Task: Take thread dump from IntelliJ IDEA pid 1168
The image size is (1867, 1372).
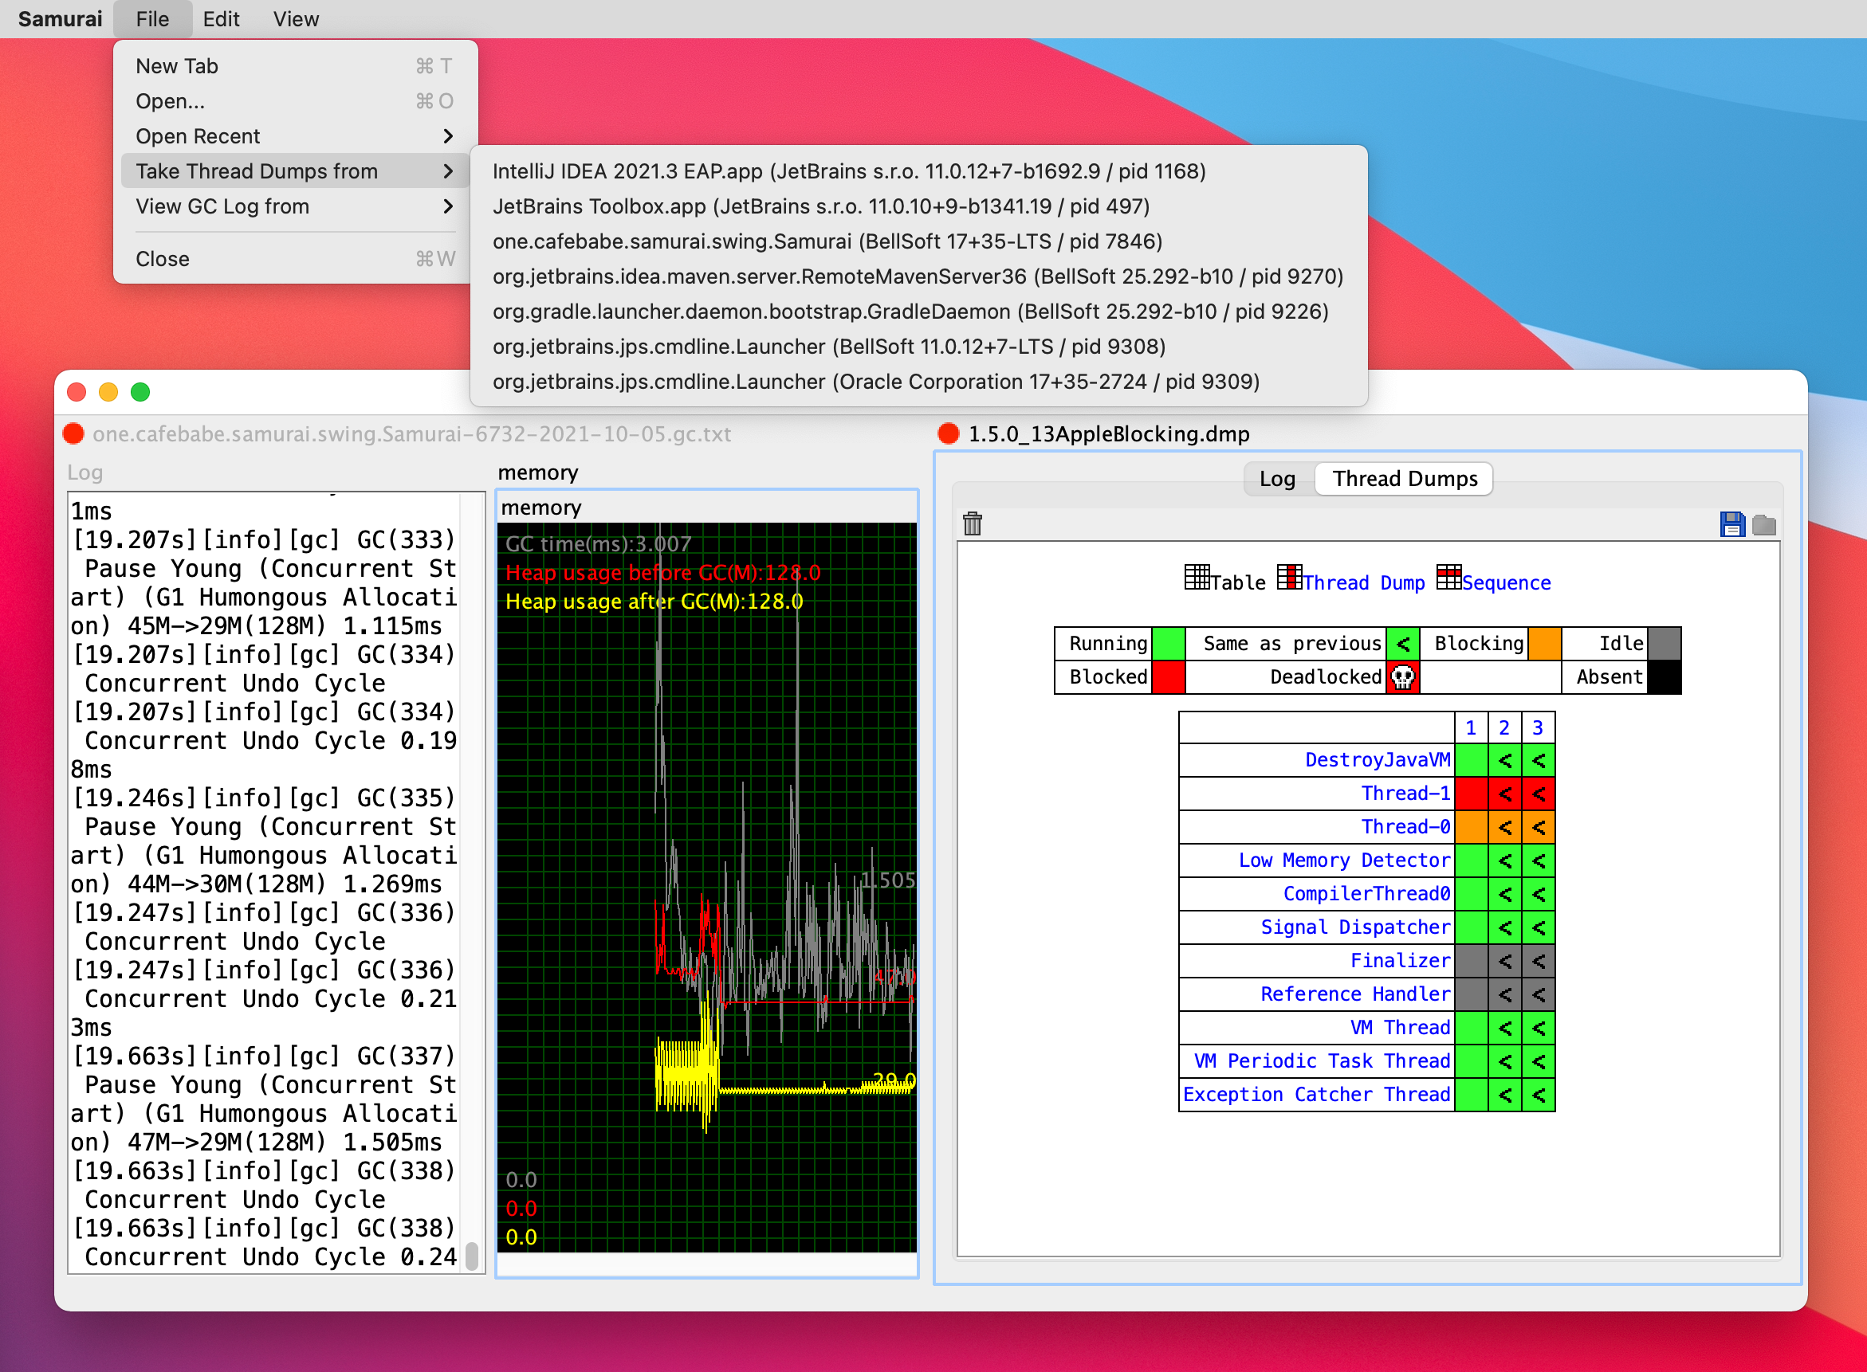Action: (x=918, y=171)
